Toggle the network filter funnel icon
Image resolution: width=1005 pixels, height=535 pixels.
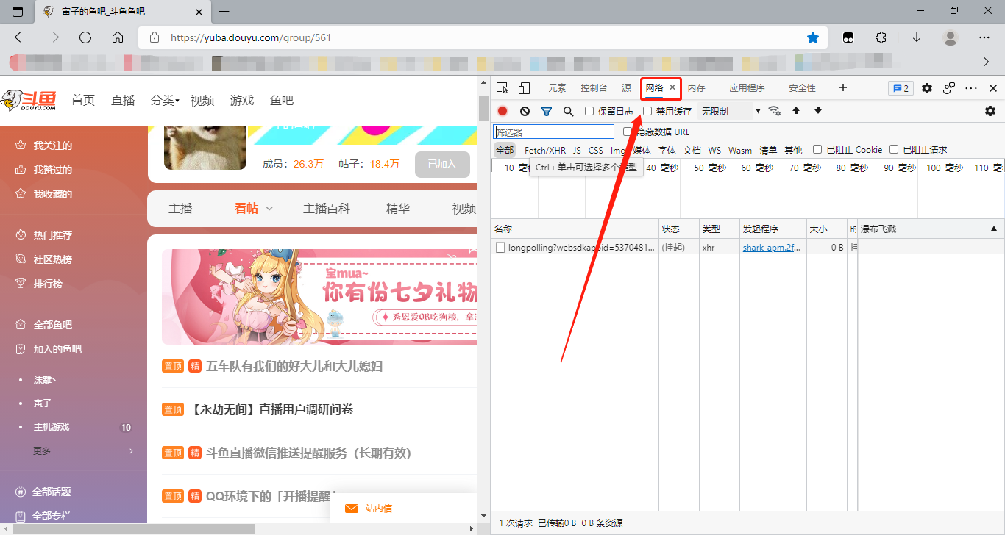[547, 111]
